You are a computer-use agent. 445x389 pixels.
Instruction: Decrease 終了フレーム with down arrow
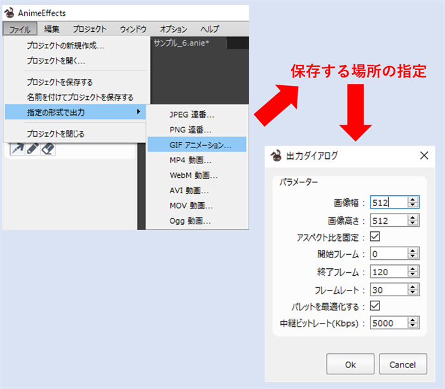point(413,275)
